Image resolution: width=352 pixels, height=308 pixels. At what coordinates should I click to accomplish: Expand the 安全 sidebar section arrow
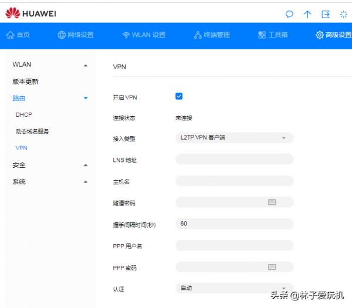click(86, 165)
